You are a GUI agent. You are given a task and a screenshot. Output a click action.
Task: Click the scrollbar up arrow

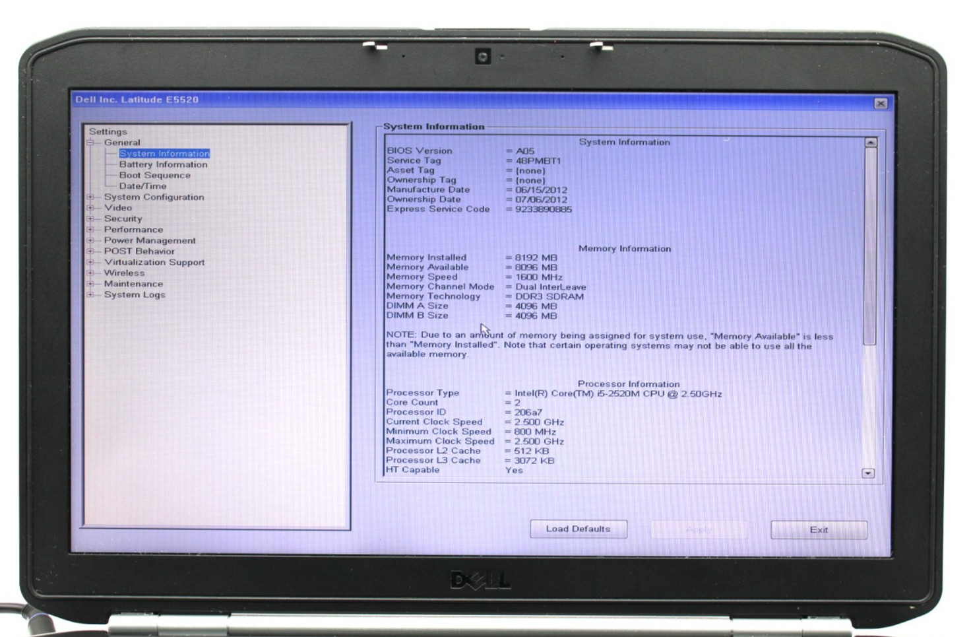(870, 143)
